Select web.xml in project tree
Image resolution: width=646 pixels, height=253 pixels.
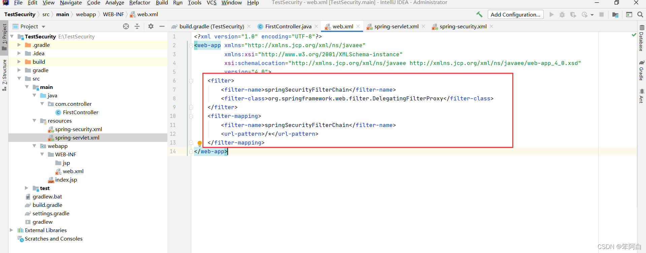73,171
